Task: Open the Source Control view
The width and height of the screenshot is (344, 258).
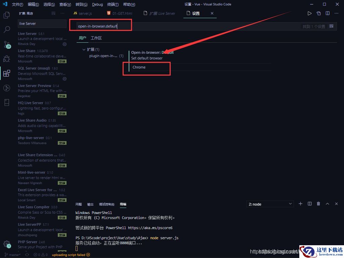Action: tap(7, 45)
